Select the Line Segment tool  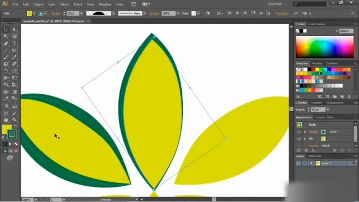(6, 50)
